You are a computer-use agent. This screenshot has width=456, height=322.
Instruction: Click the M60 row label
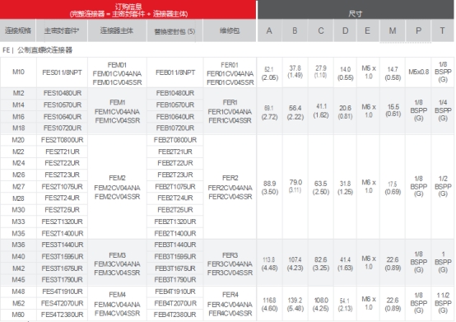pyautogui.click(x=18, y=315)
